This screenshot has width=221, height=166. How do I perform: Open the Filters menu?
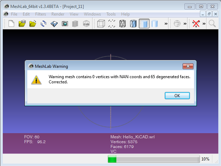41,14
